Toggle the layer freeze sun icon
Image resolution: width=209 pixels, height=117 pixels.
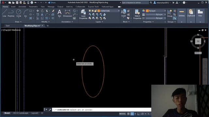pos(93,11)
